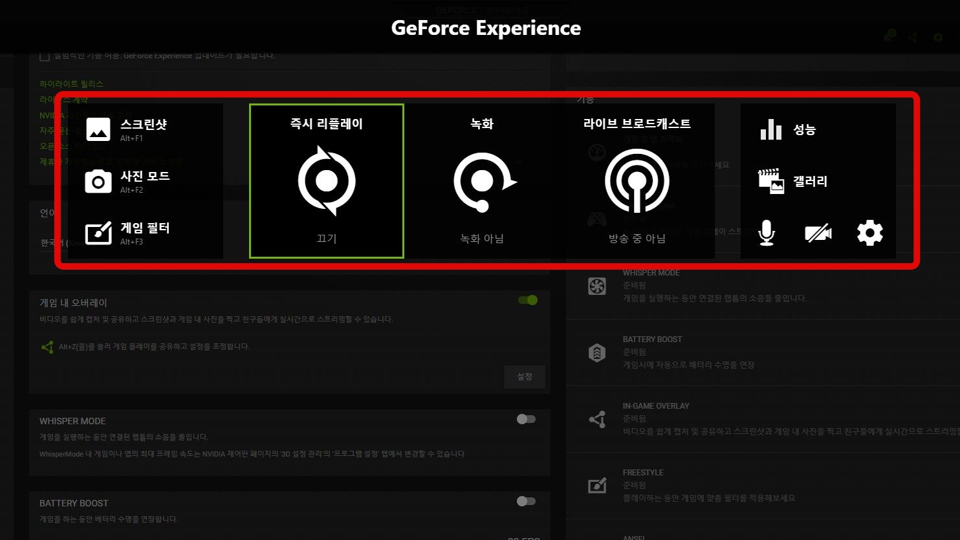Screen dimensions: 960x540
Task: Toggle 게임 내 오버레이 switch off
Action: pyautogui.click(x=528, y=300)
